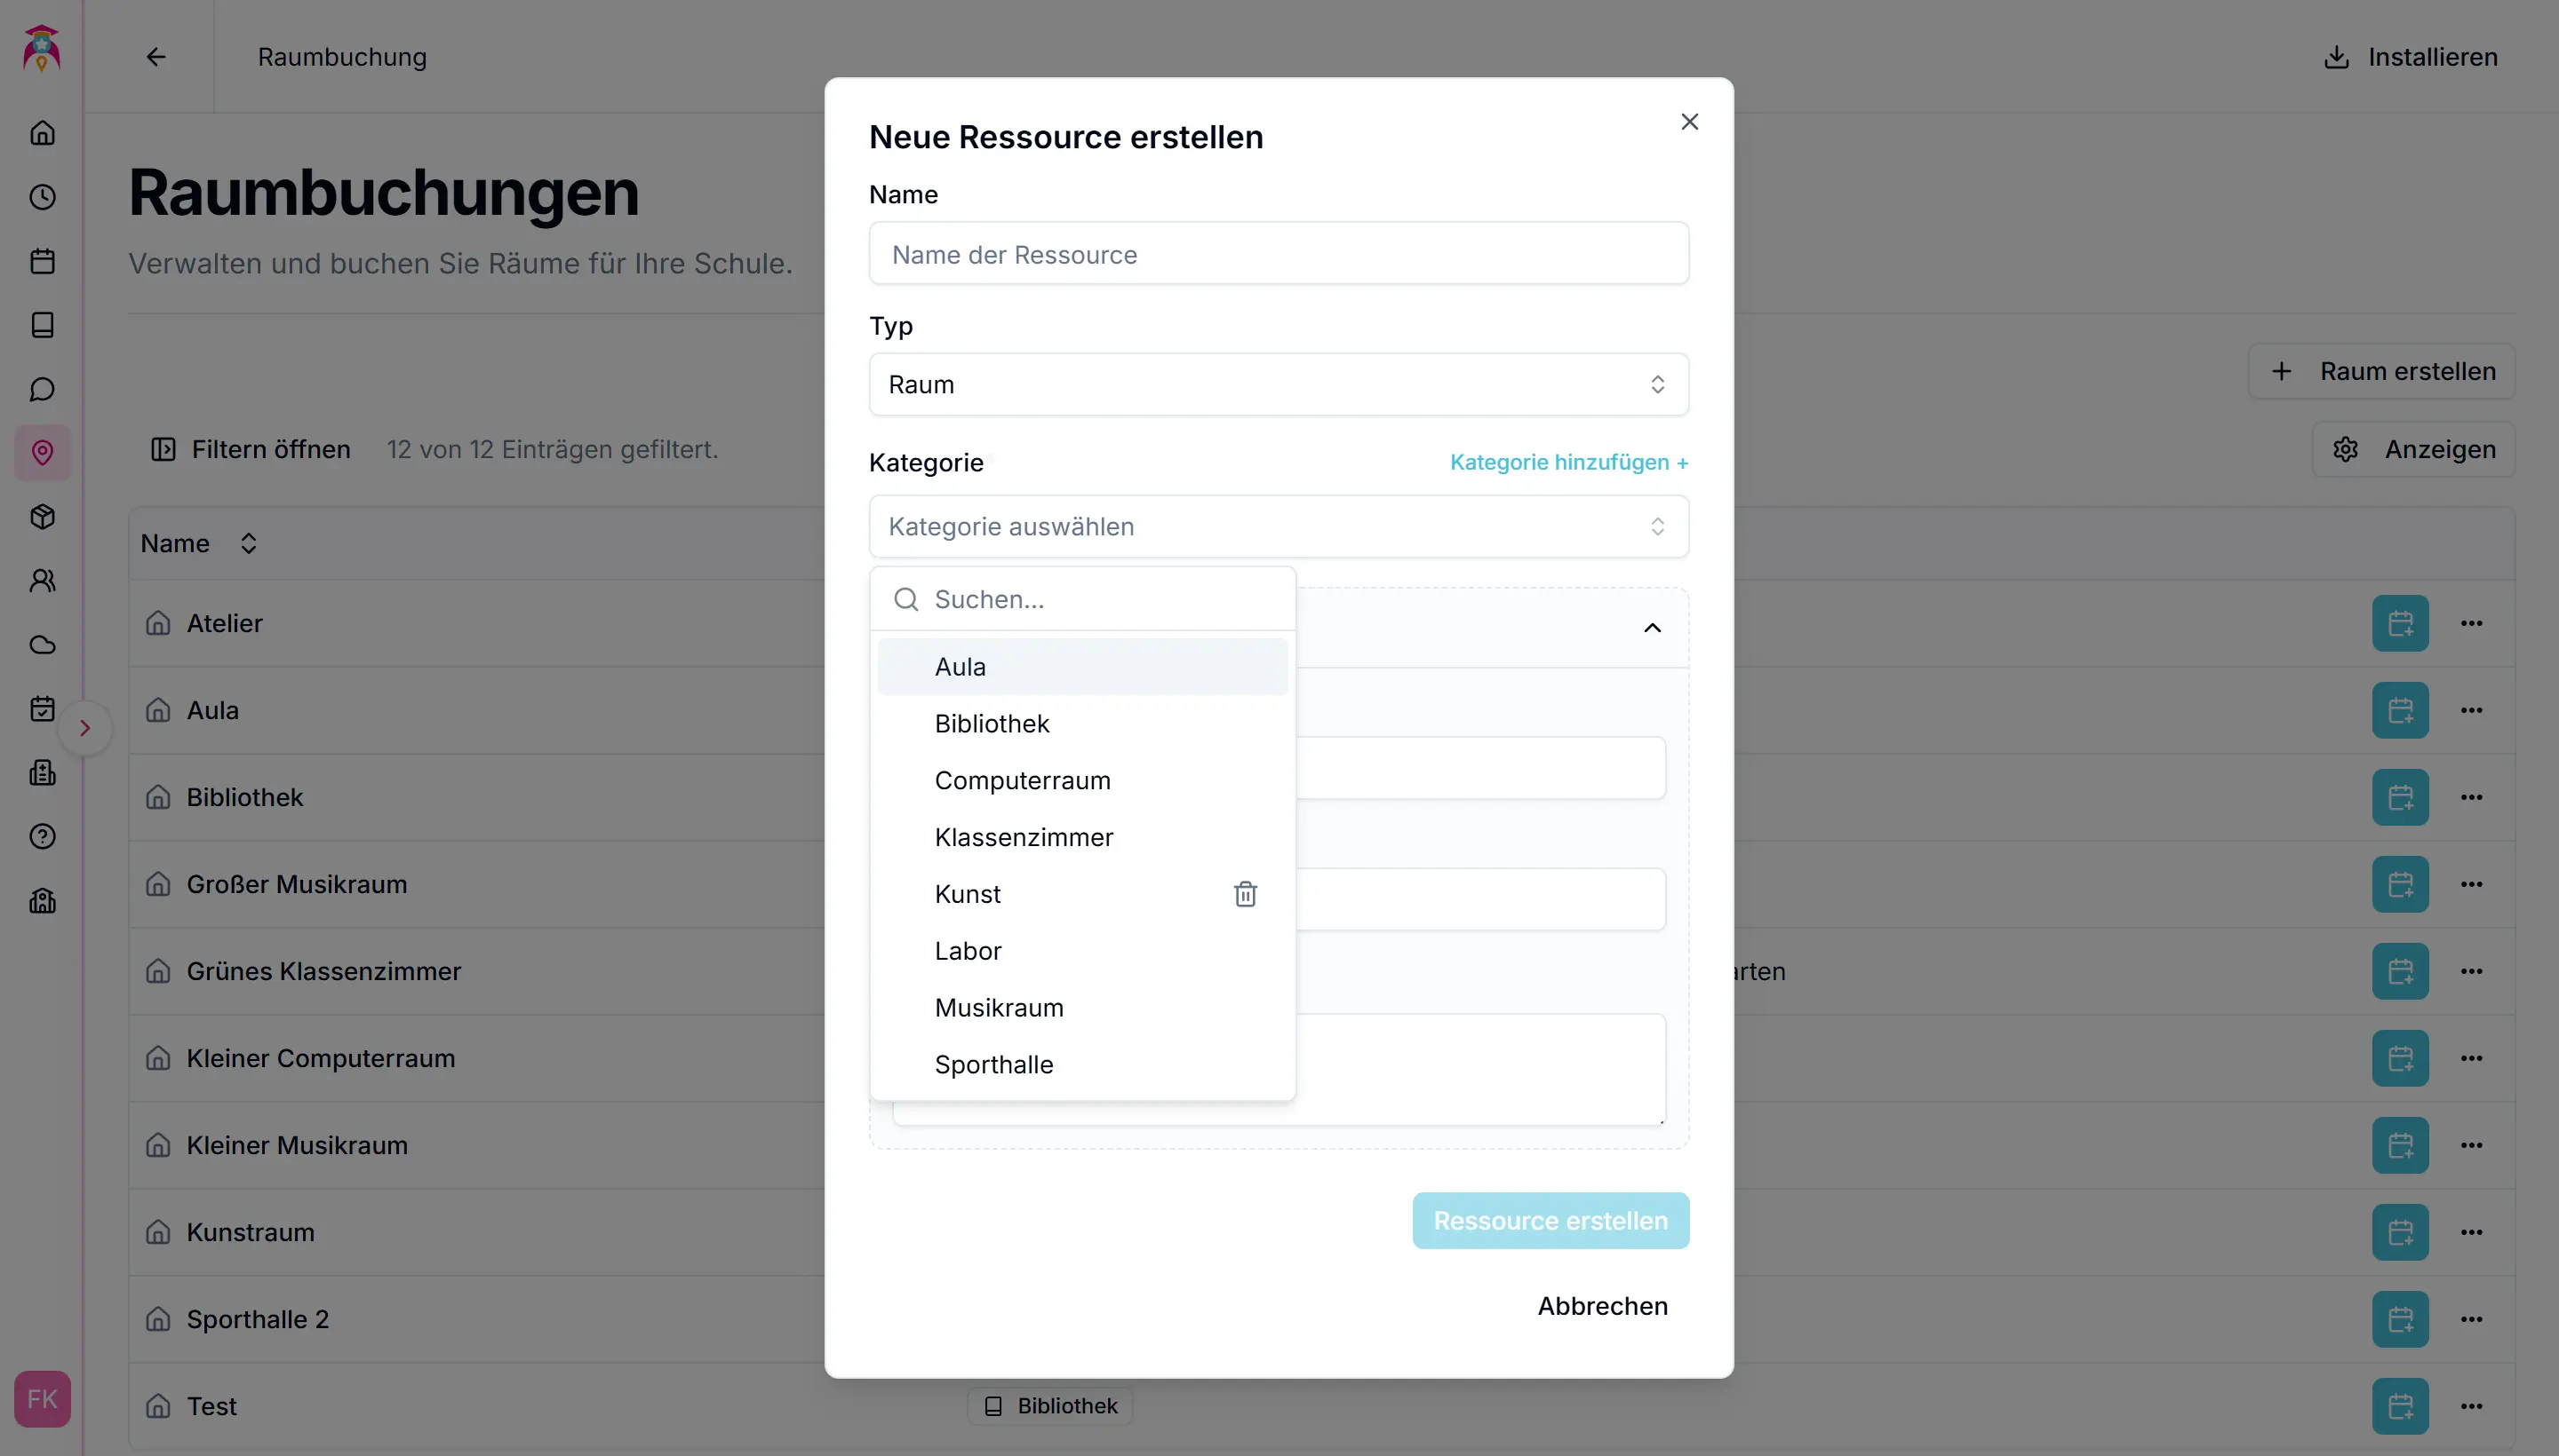2559x1456 pixels.
Task: Open the Kategorie auswählen dropdown
Action: 1278,527
